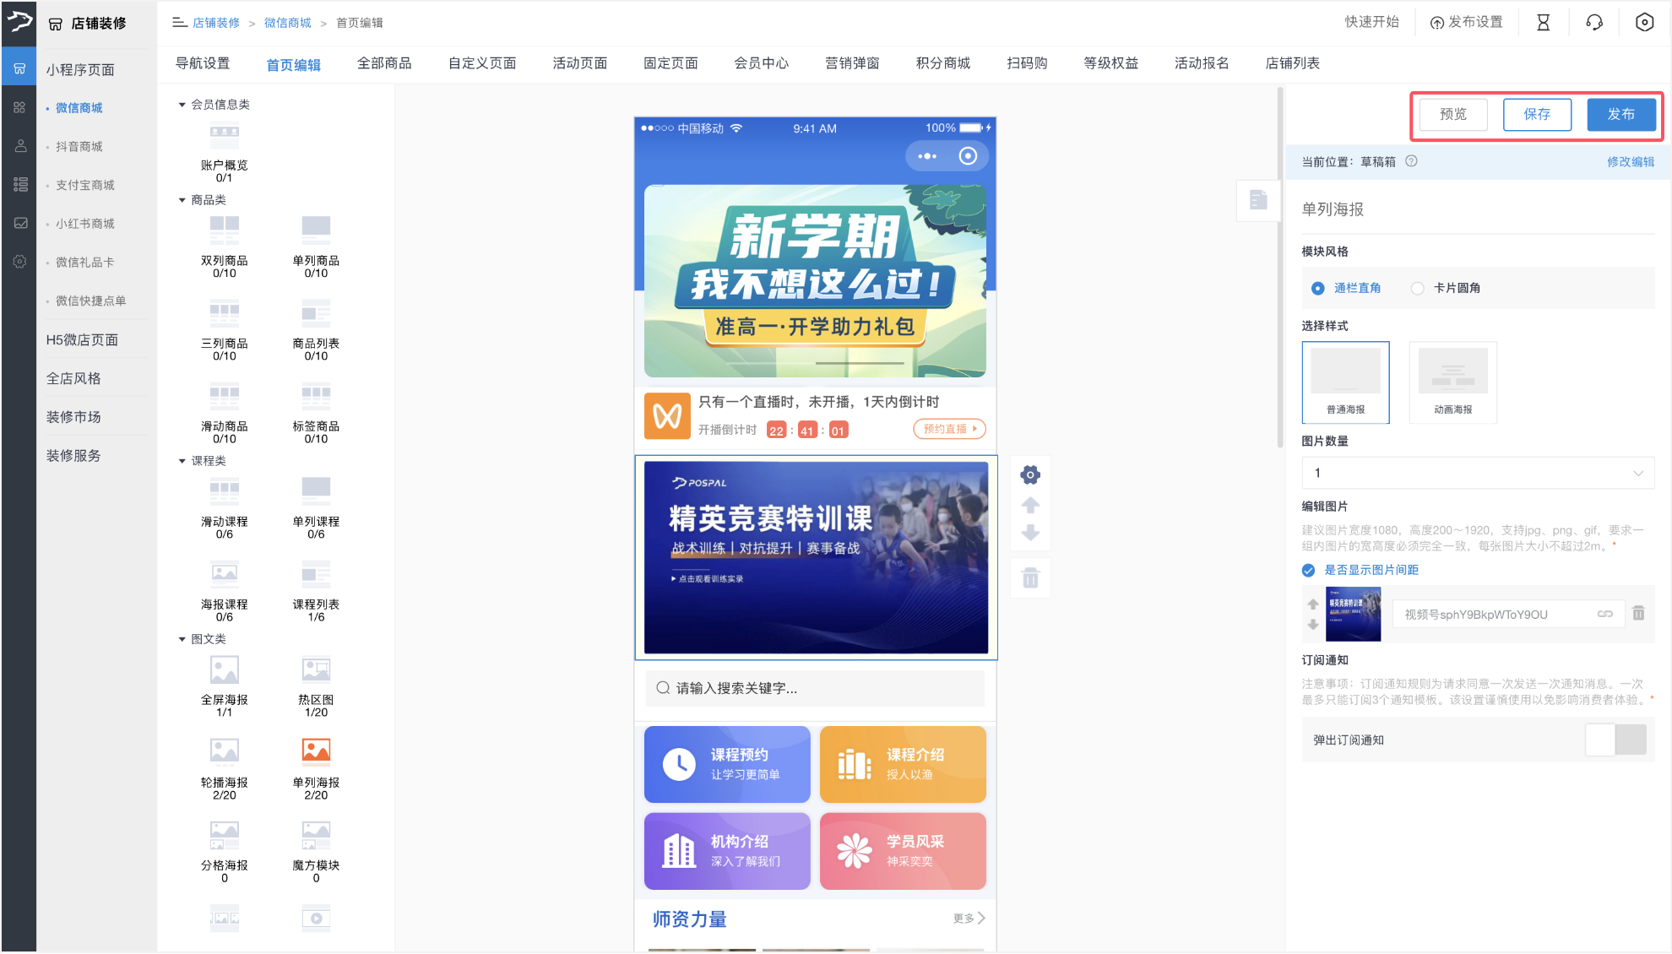
Task: Delete the selected component using the trash icon
Action: pos(1030,577)
